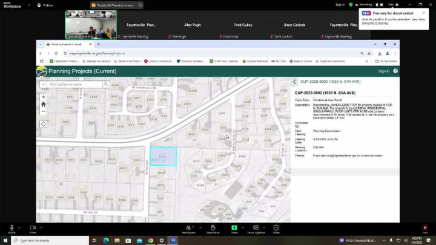The image size is (436, 245).
Task: Zoom in on the map
Action: (x=44, y=97)
